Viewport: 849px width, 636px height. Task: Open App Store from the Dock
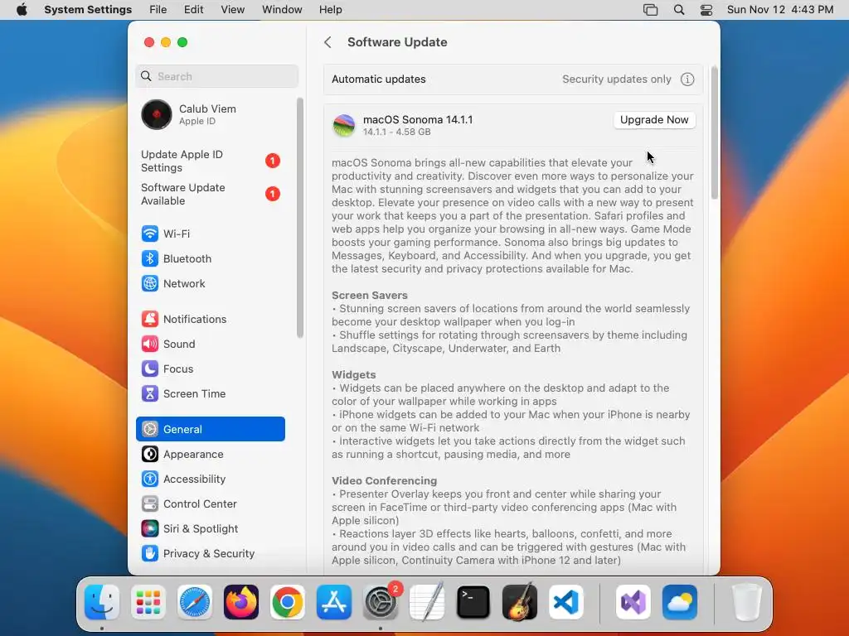click(334, 602)
